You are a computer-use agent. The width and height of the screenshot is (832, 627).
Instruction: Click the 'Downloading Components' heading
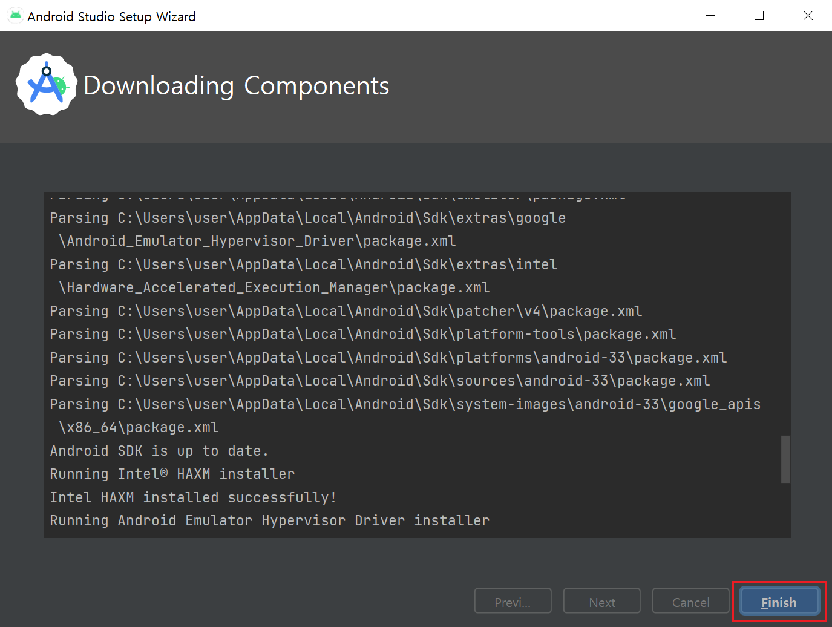(237, 85)
